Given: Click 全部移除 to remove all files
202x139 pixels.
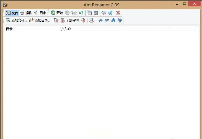Looking at the screenshot, I should click(70, 20).
